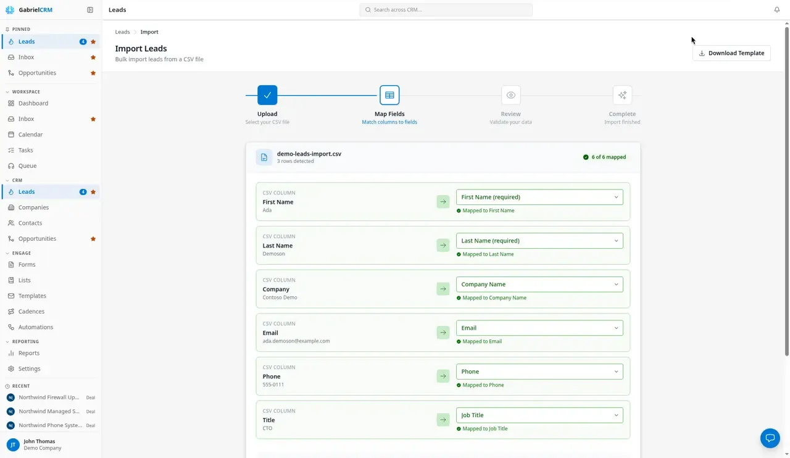Open the Job Title mapping dropdown
The height and width of the screenshot is (458, 790).
539,415
